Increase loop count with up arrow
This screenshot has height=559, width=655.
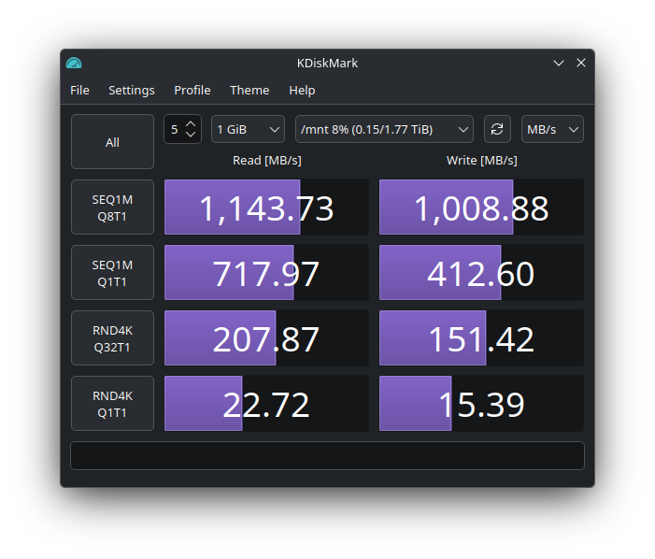191,124
